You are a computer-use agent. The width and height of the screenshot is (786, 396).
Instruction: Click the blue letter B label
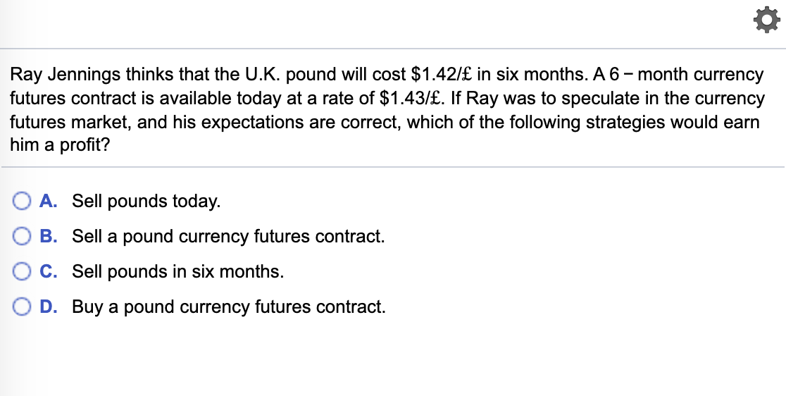pos(48,236)
